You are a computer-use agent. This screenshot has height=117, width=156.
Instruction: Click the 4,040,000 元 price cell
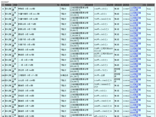(x=82, y=9)
